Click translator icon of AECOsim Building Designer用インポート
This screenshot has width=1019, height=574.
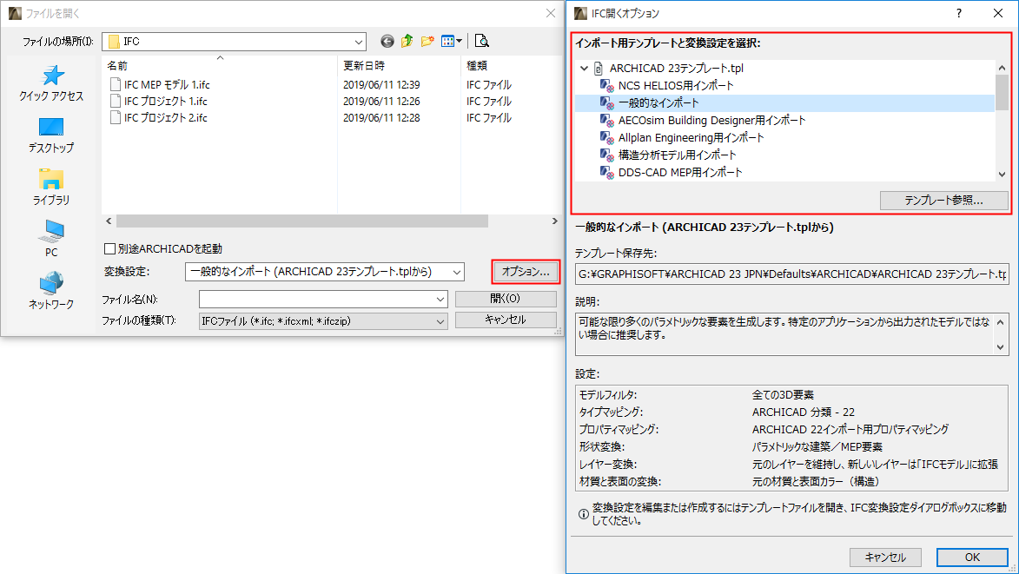click(607, 120)
